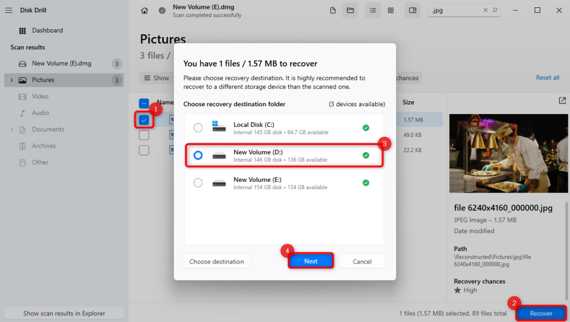The width and height of the screenshot is (570, 322).
Task: Toggle the preview side panel
Action: [x=412, y=10]
